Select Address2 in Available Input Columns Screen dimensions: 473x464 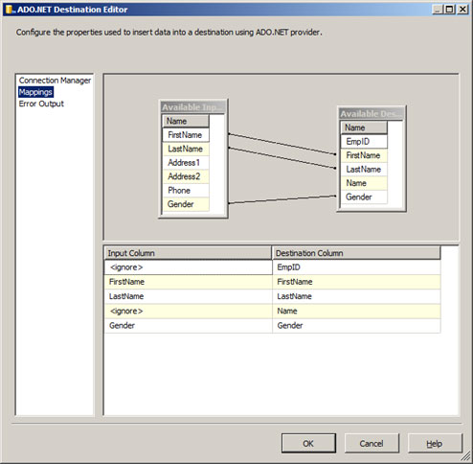pyautogui.click(x=186, y=176)
